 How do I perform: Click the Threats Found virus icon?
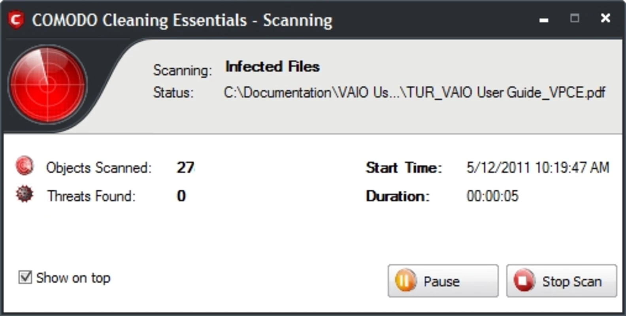tap(25, 195)
